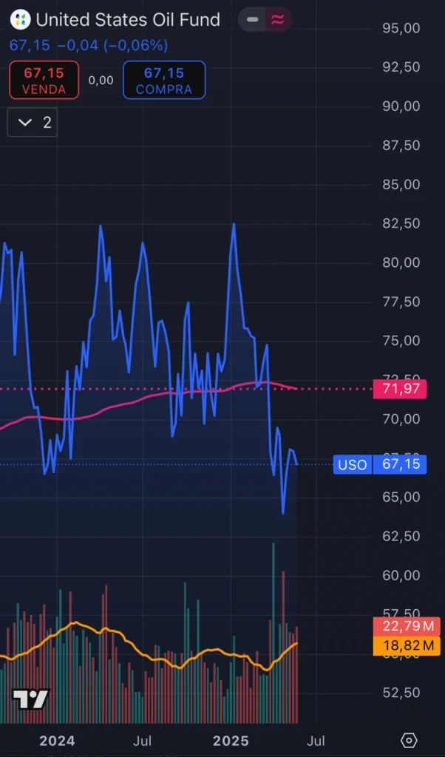Select the blue USO symbol label on price axis
445x757 pixels.
click(x=353, y=465)
